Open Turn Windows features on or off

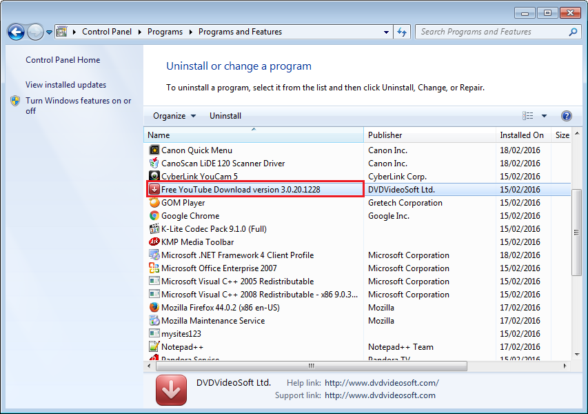[79, 106]
